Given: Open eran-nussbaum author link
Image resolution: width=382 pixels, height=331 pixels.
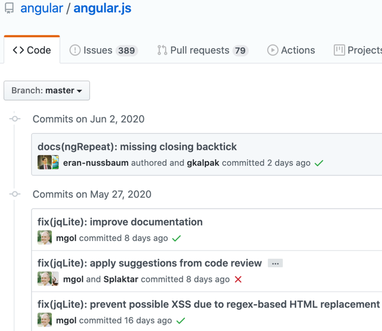Looking at the screenshot, I should coord(96,163).
